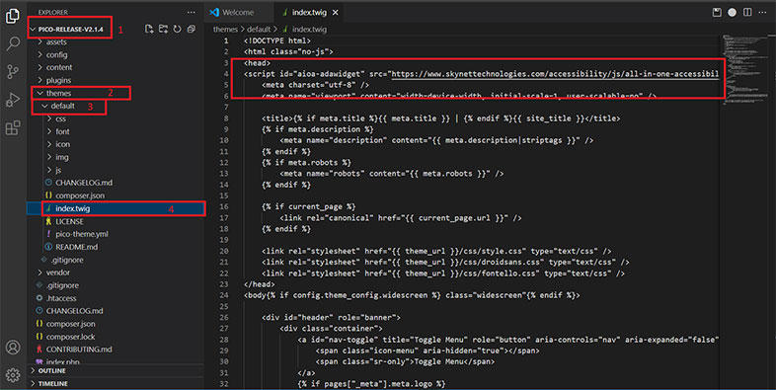776x390 pixels.
Task: Open the Accounts menu icon
Action: [13, 347]
